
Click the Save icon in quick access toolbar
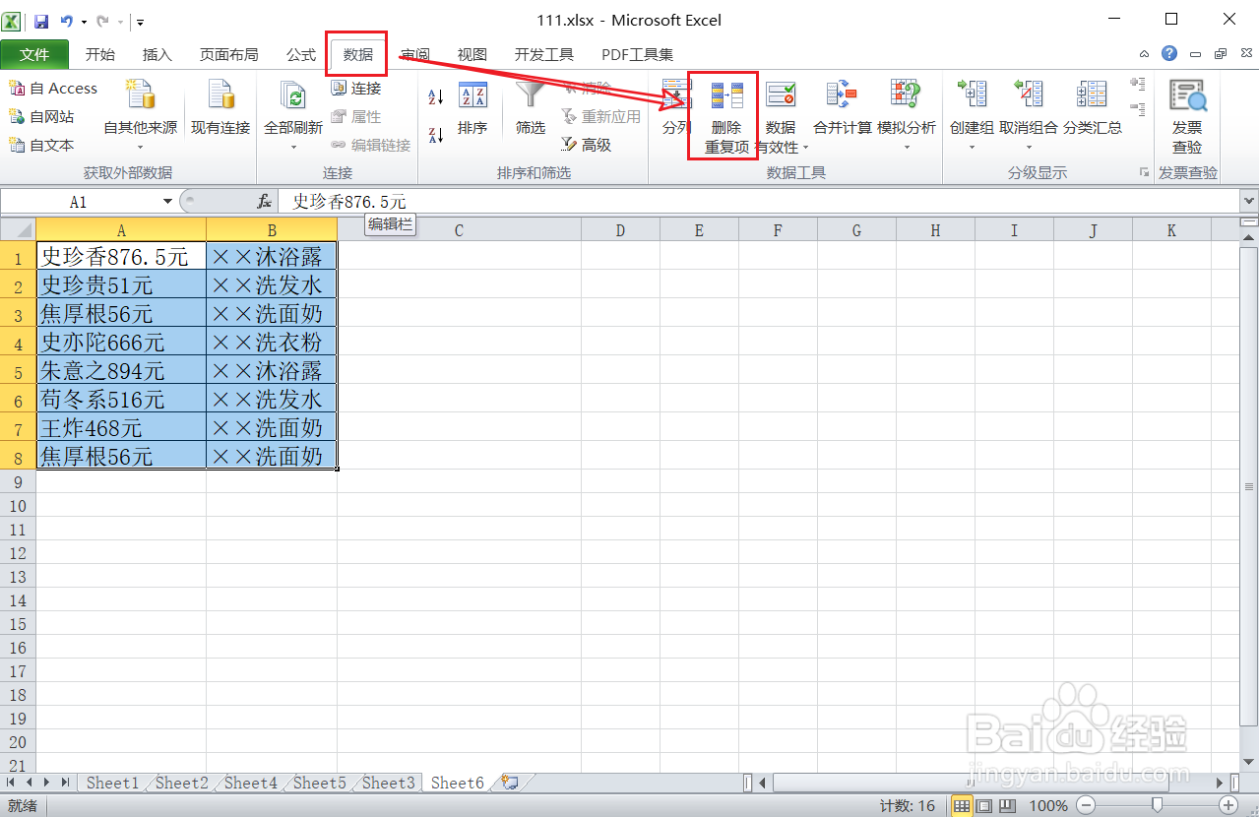pyautogui.click(x=41, y=21)
